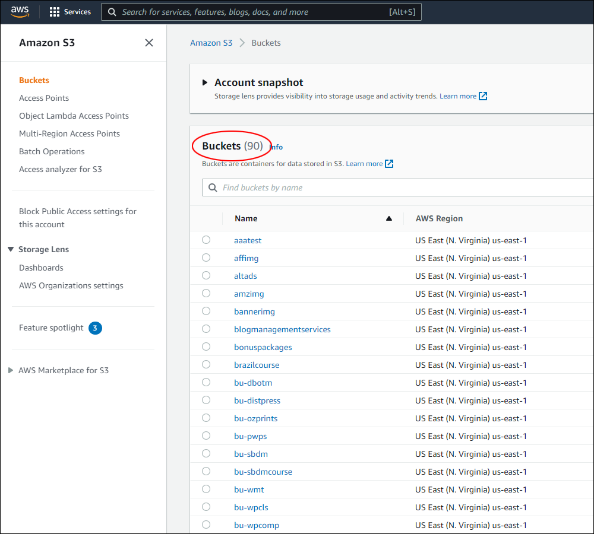Screen dimensions: 594x534
Task: Click the Services label in top bar
Action: [x=77, y=12]
